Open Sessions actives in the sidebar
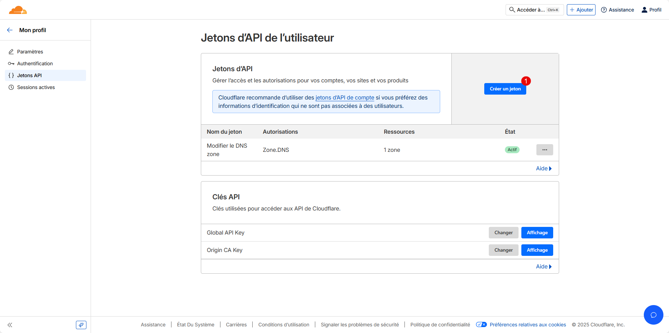Image resolution: width=669 pixels, height=333 pixels. click(x=36, y=87)
